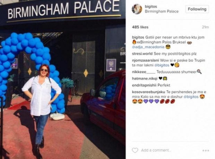Open the Birmingham Palace location link
215x159 pixels.
[x=162, y=11]
